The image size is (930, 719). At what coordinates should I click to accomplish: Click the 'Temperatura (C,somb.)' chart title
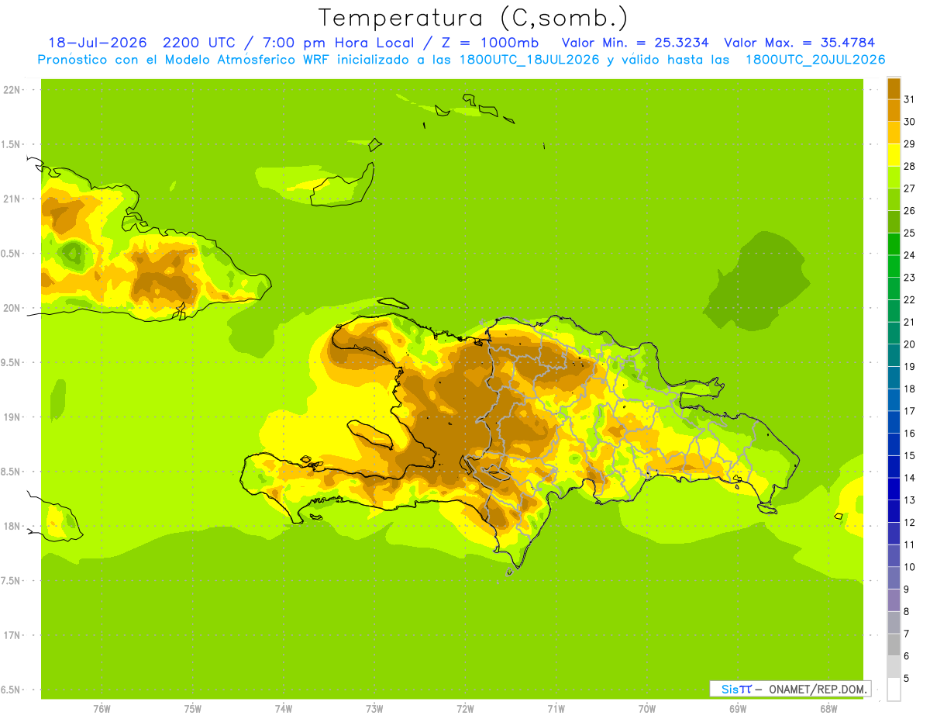474,18
